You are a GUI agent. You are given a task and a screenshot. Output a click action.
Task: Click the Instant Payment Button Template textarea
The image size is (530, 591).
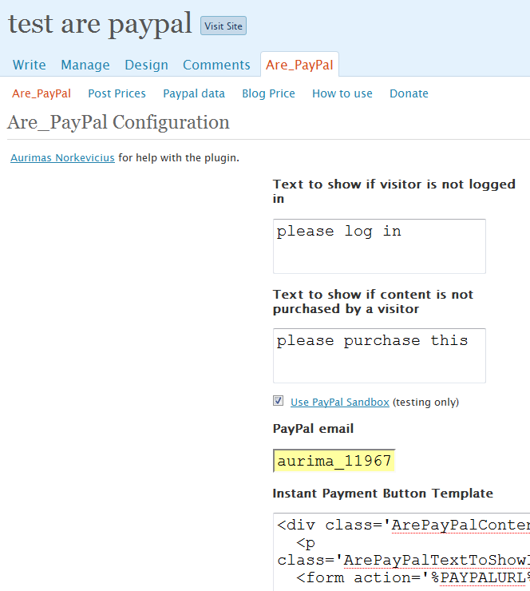click(x=401, y=552)
